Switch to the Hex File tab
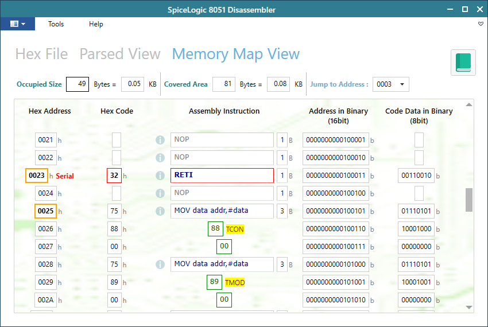488x327 pixels. pos(42,54)
